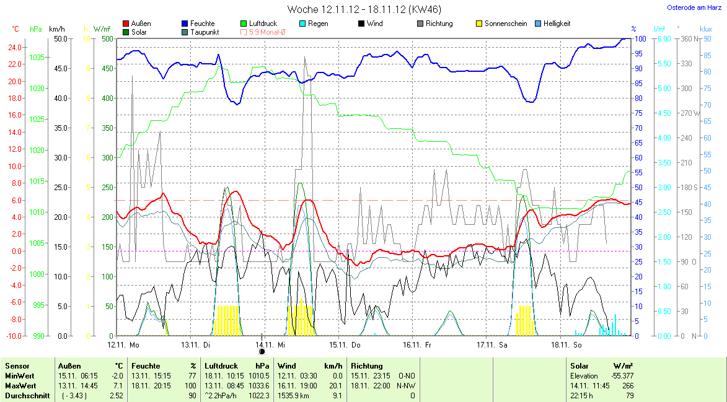
Task: Click the moon phase marker below 14.11.
Action: tap(262, 352)
